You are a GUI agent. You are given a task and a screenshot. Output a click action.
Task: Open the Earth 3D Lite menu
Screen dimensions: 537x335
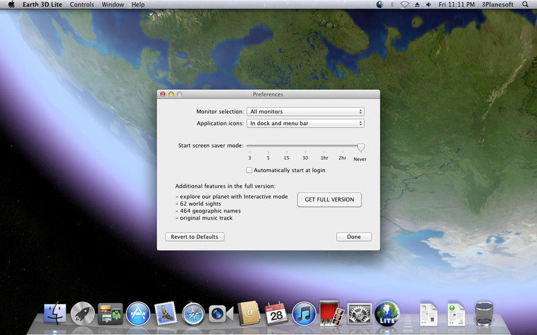[x=42, y=5]
